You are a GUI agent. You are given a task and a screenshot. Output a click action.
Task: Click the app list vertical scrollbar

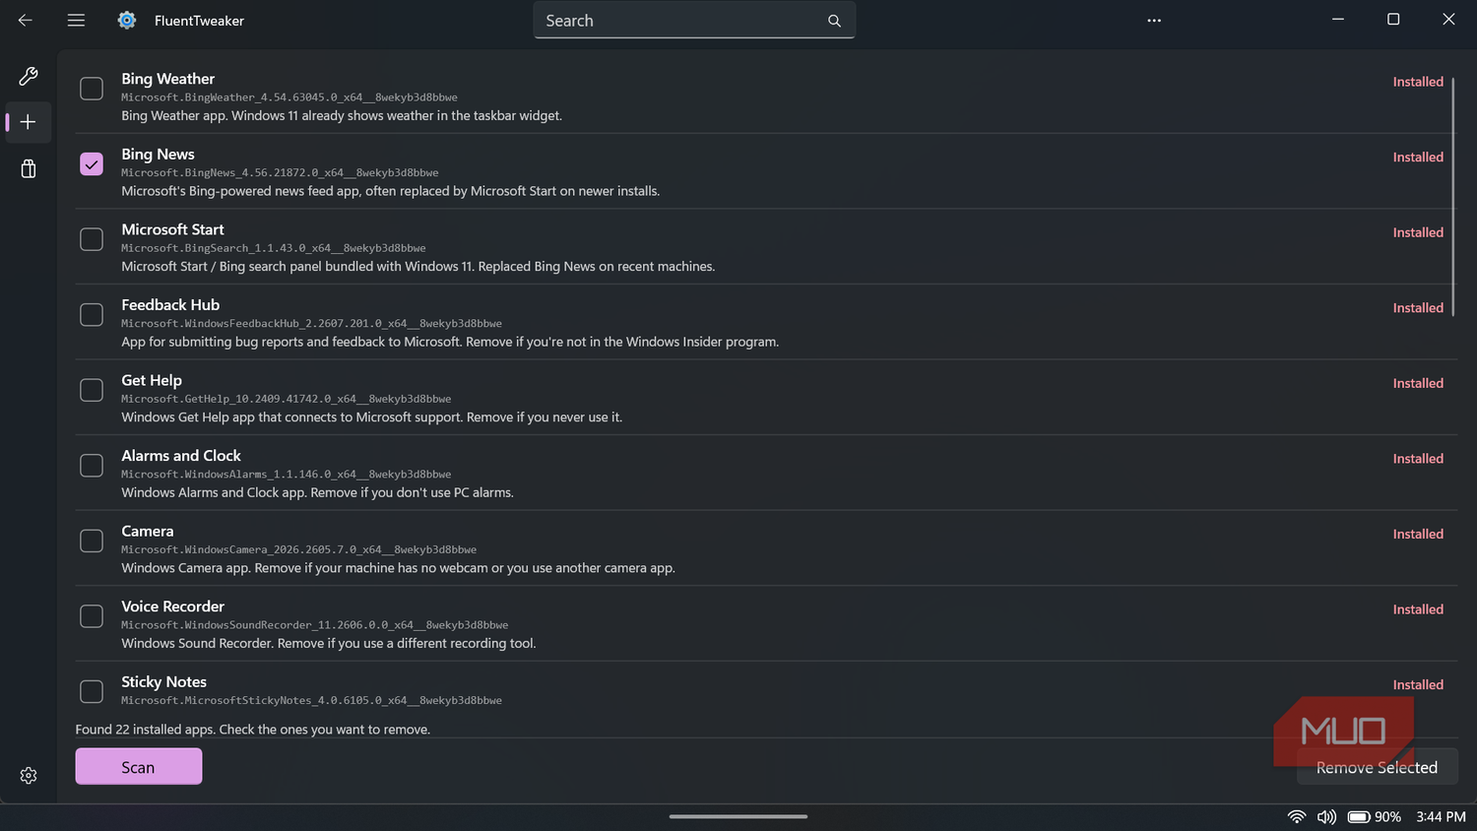point(1453,197)
